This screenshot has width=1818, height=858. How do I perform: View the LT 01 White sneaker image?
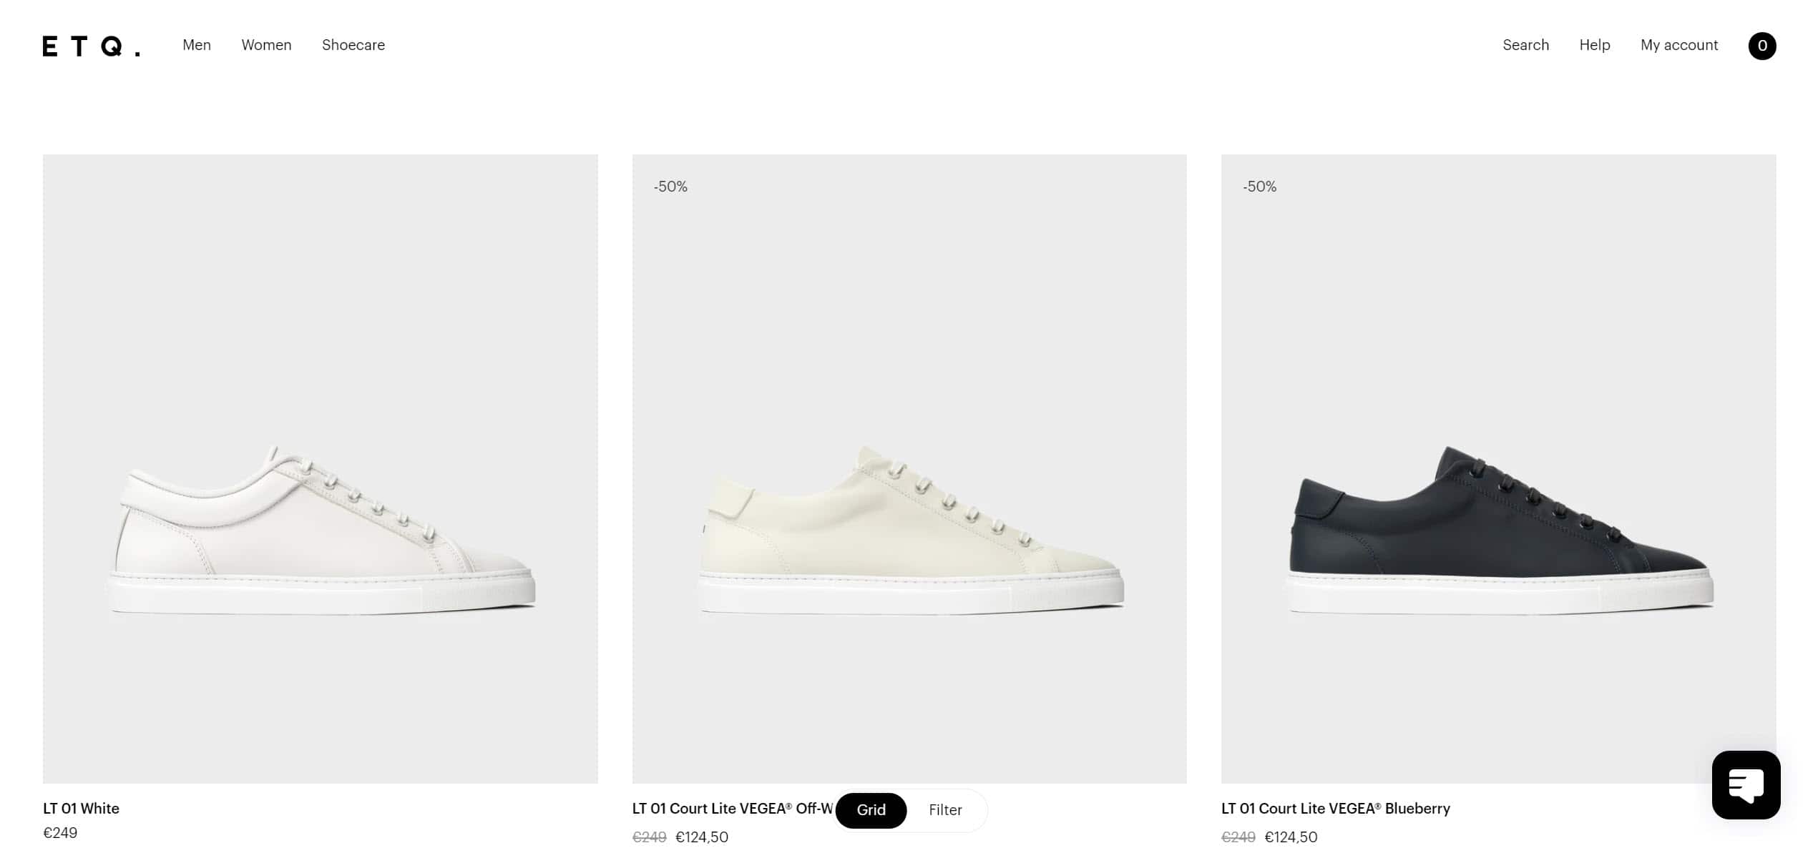point(320,468)
